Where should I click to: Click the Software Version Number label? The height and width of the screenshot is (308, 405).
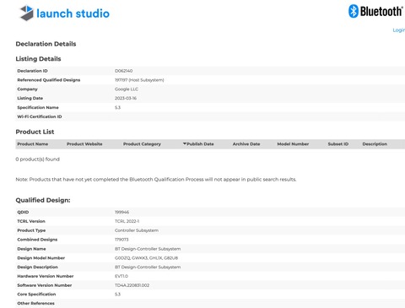pyautogui.click(x=45, y=285)
